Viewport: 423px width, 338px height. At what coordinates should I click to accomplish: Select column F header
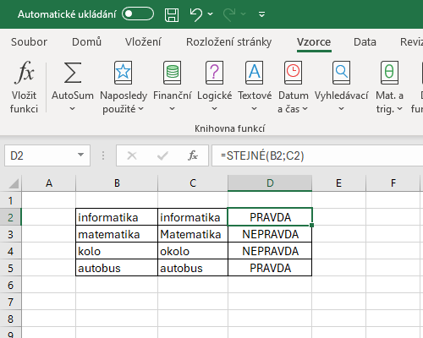[393, 183]
